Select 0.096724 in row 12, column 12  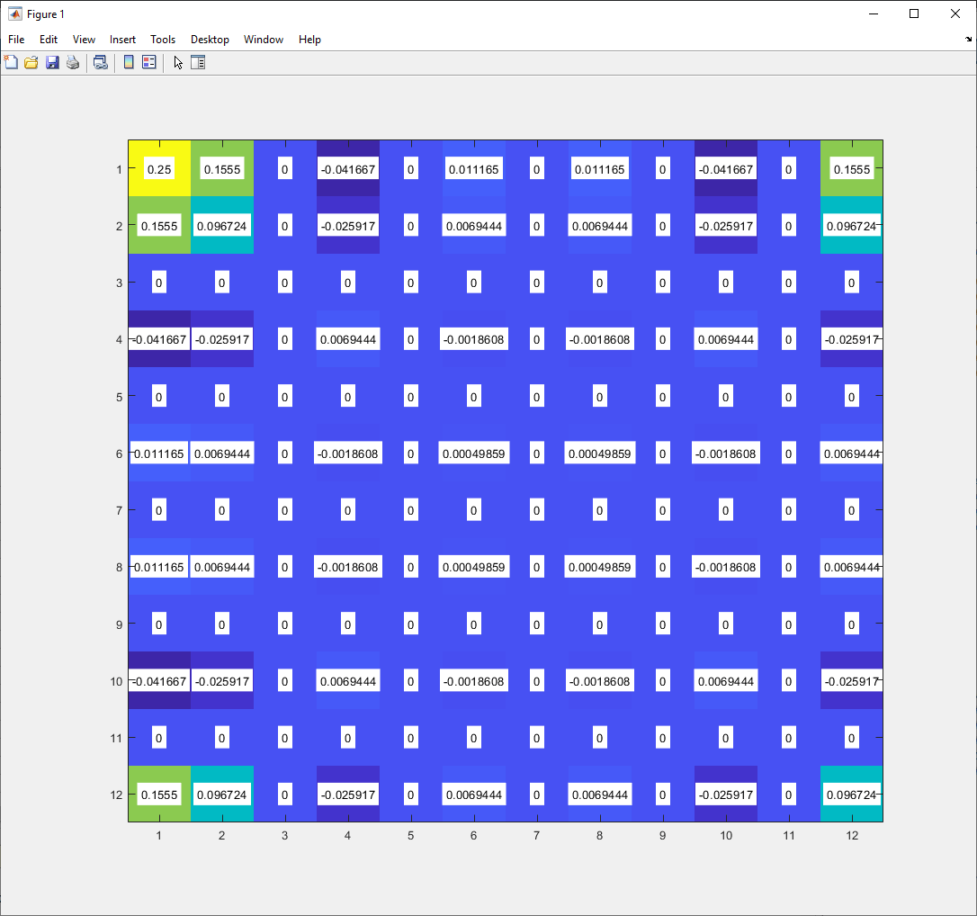[x=852, y=795]
